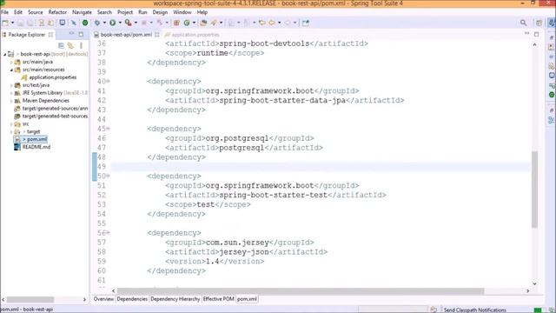Image resolution: width=556 pixels, height=313 pixels.
Task: Expand the target folder node
Action: 11,131
